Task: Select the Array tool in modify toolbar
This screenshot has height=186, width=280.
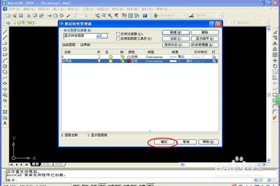Action: pos(275,55)
